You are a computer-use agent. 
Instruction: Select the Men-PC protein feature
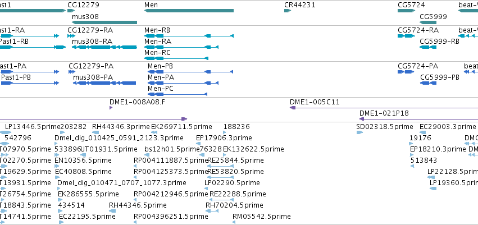pyautogui.click(x=177, y=94)
